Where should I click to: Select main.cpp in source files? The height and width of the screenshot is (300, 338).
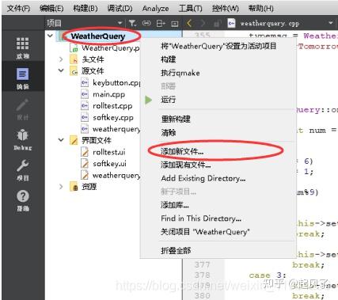coord(109,94)
